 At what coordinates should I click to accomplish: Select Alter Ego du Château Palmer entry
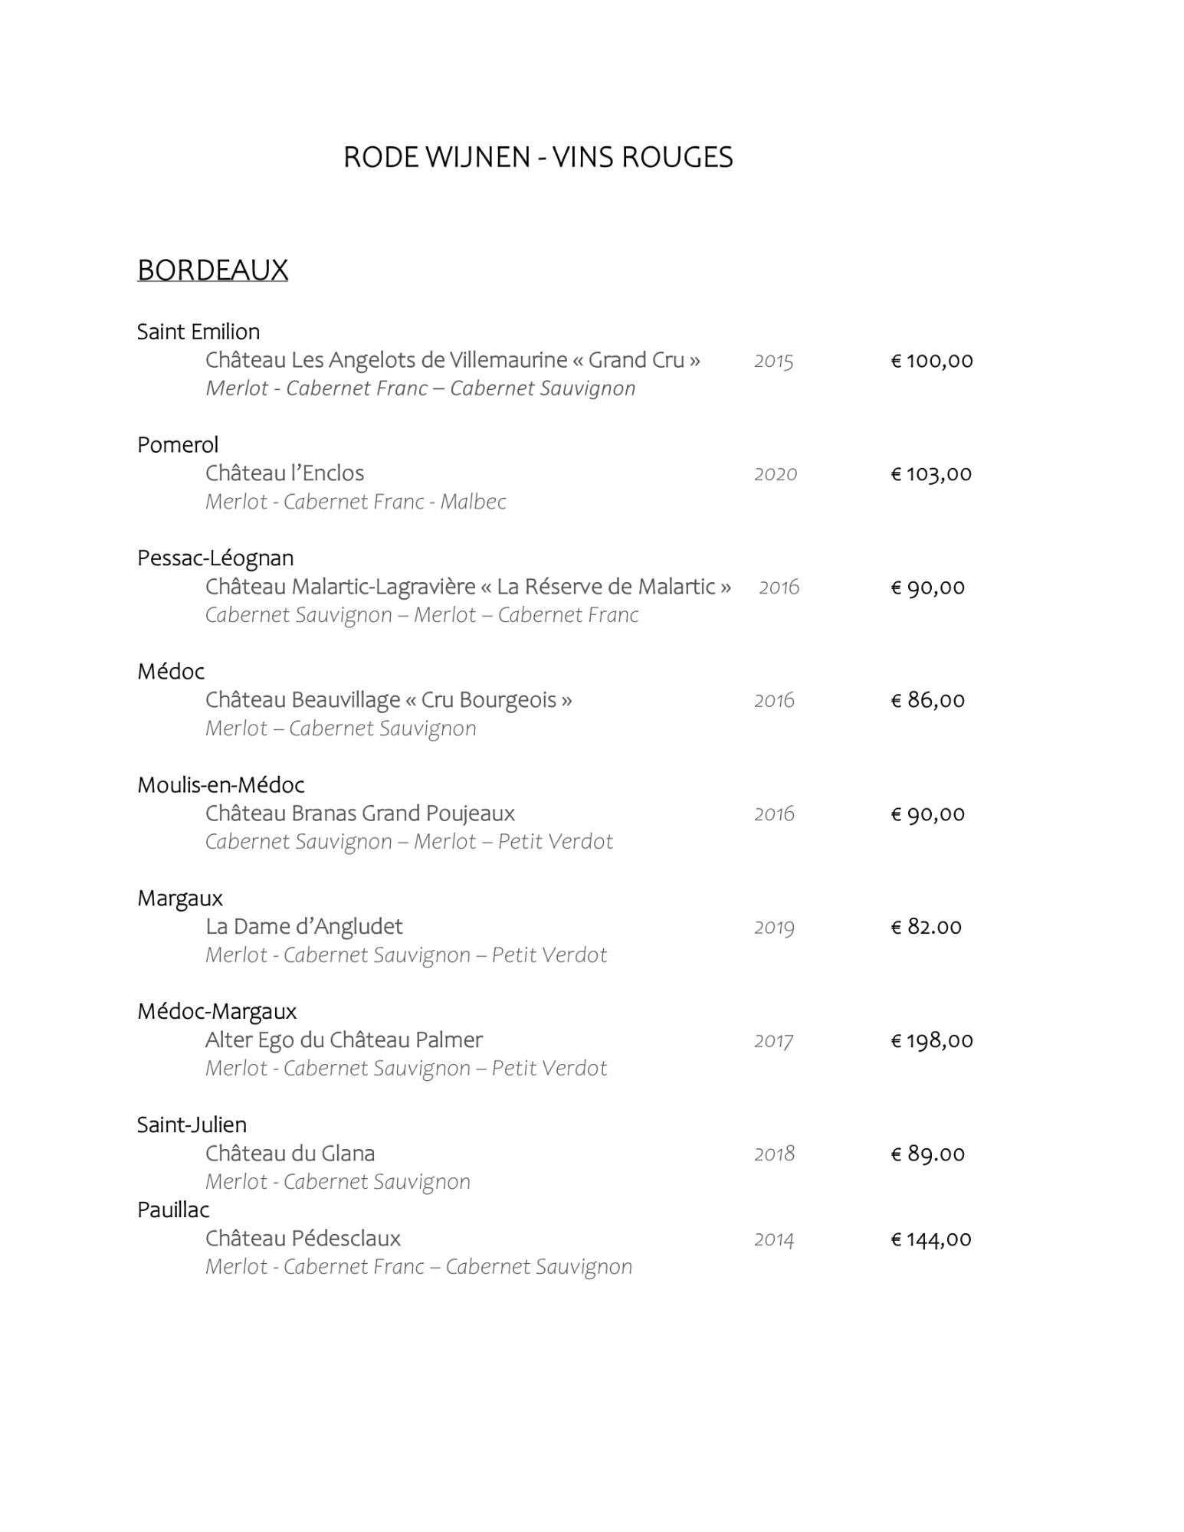[344, 1040]
